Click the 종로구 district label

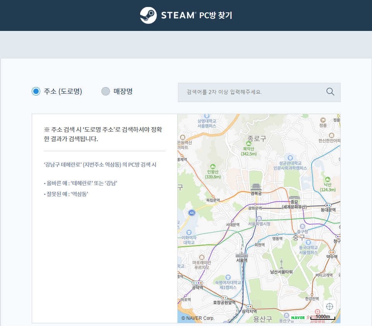[257, 138]
